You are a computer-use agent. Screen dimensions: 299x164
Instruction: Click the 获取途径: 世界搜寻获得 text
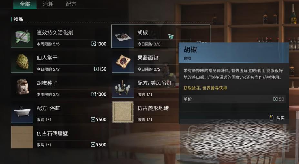(x=205, y=88)
